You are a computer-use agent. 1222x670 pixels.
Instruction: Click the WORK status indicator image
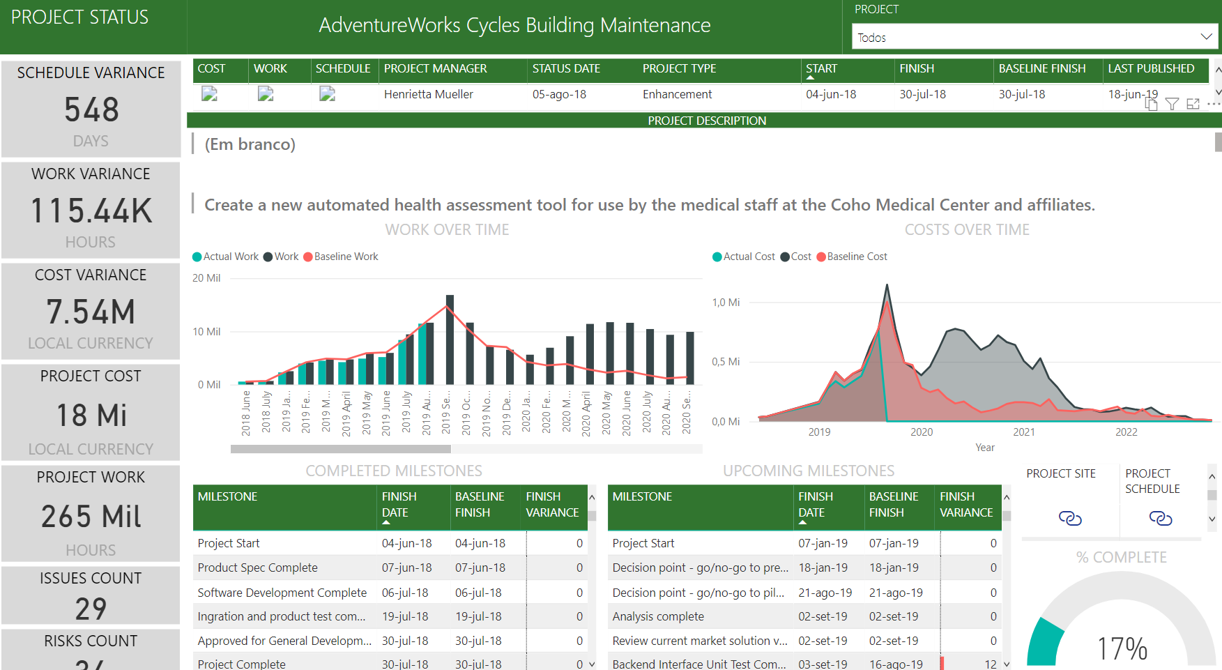[266, 94]
